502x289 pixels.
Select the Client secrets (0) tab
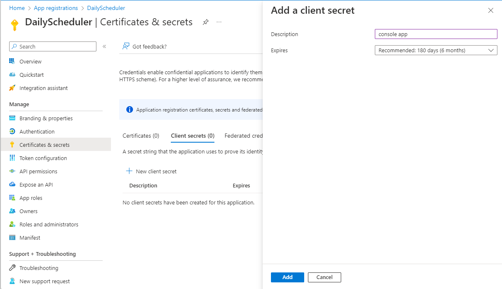click(193, 136)
